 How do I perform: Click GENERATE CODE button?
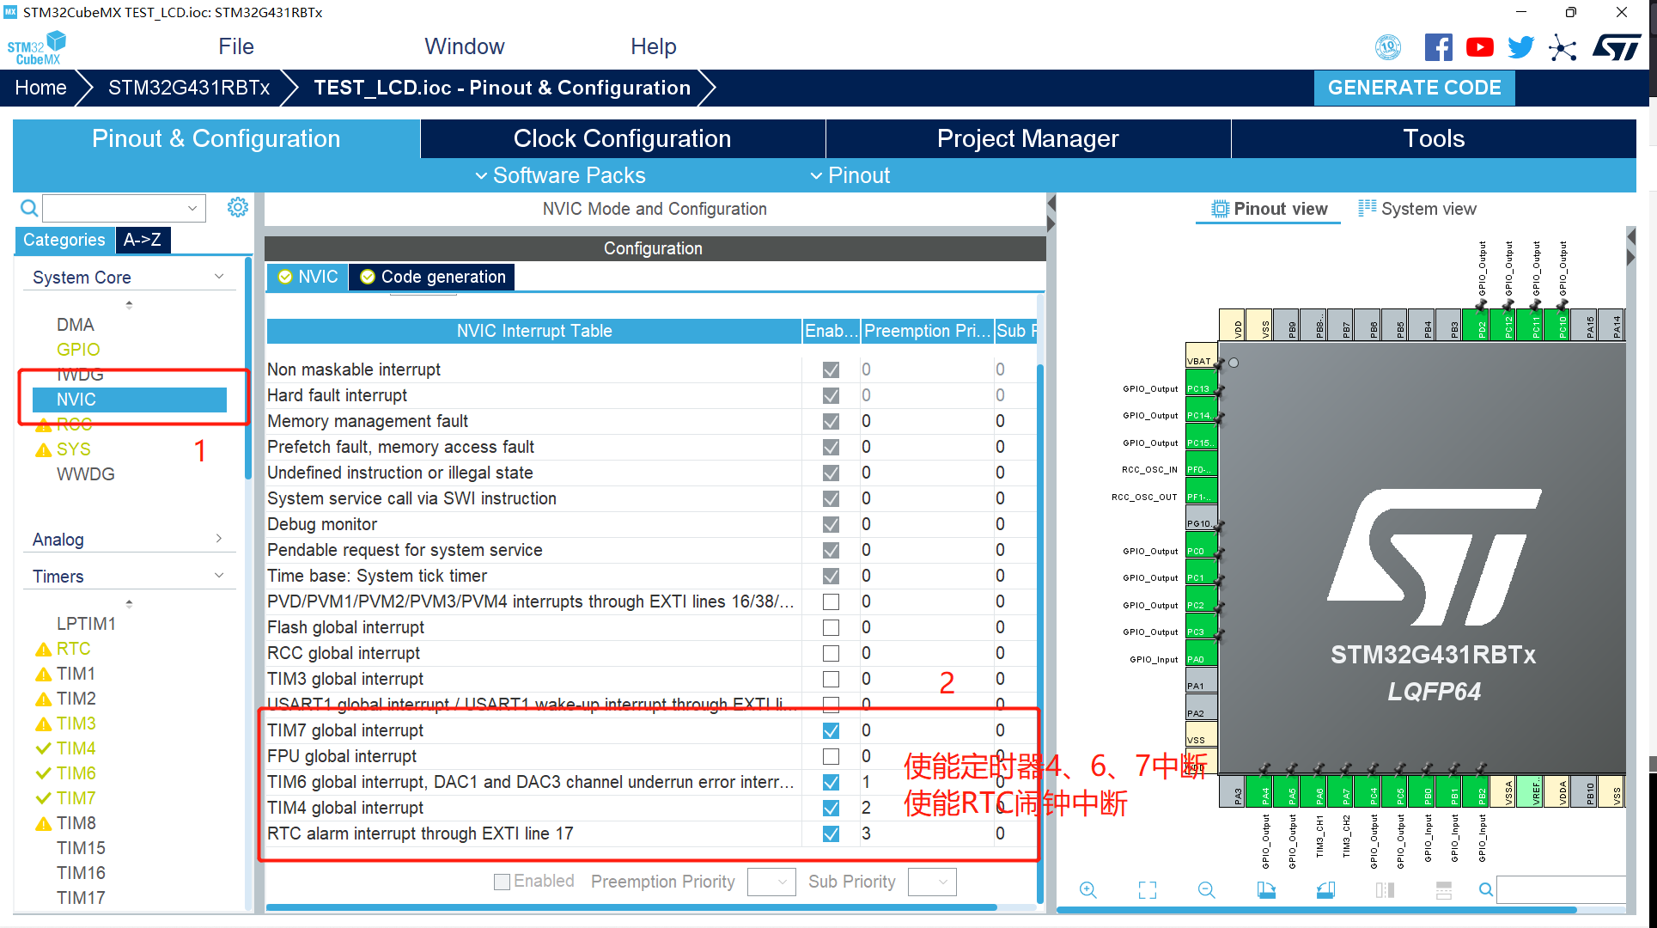click(x=1414, y=88)
